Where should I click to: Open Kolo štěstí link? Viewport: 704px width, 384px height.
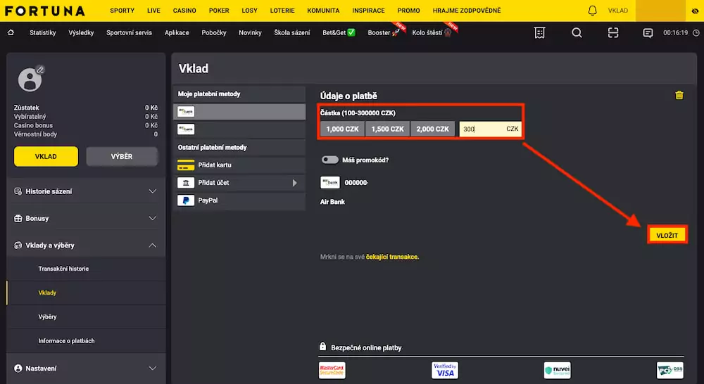pos(432,33)
